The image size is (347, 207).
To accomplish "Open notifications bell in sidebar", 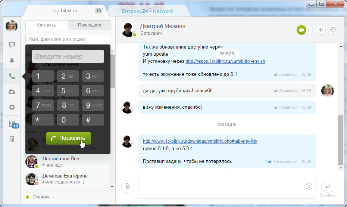I will (12, 60).
